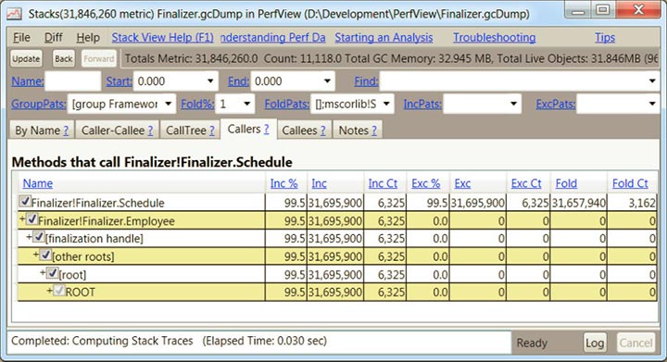Open the Log button
The height and width of the screenshot is (362, 667).
[x=595, y=343]
